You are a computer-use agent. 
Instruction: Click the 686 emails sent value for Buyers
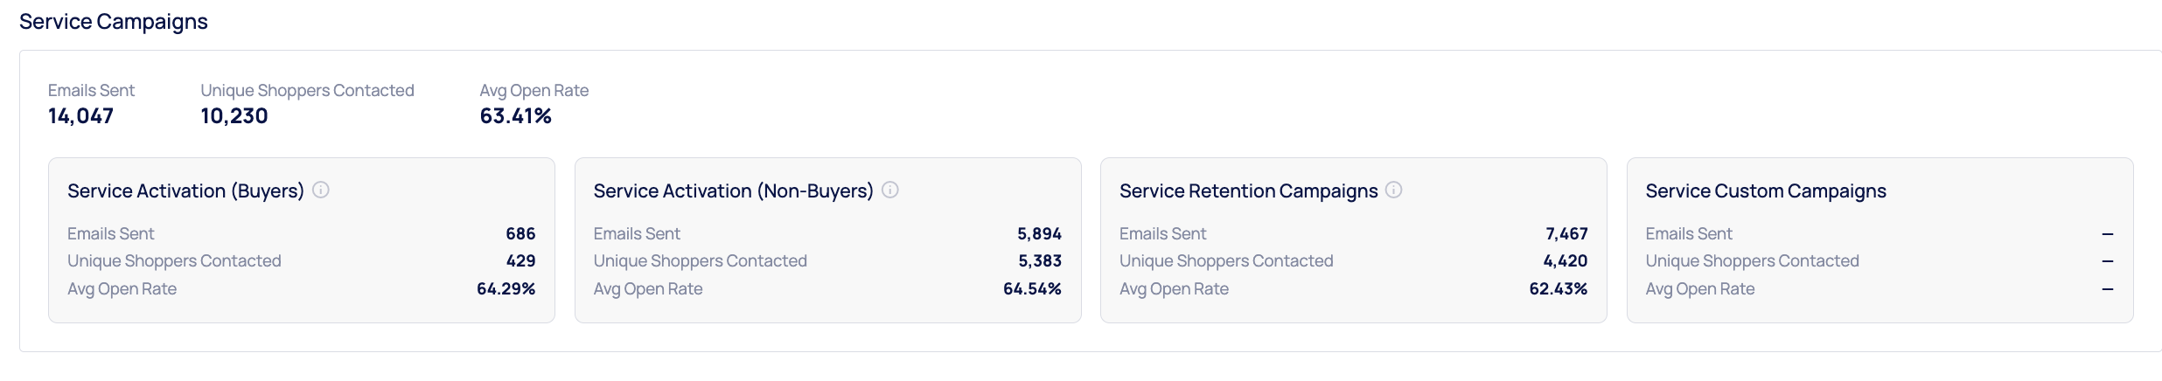pos(520,234)
